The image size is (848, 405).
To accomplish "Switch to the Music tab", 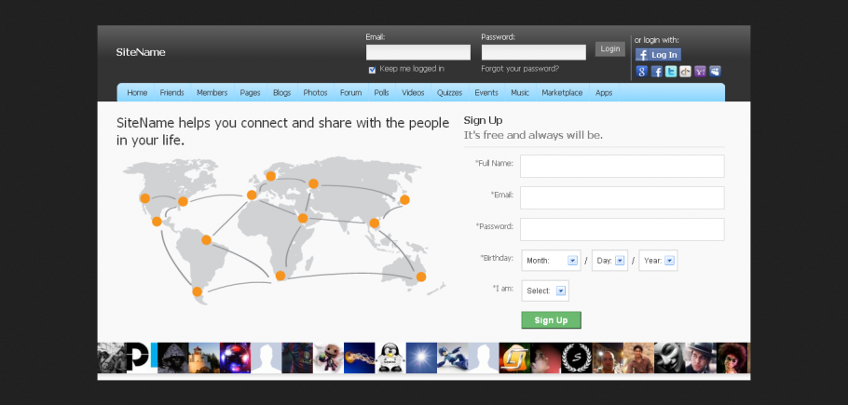I will click(x=520, y=93).
